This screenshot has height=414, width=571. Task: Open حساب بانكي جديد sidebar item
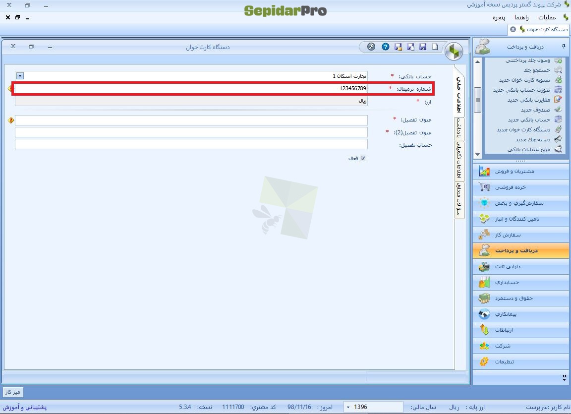point(535,119)
